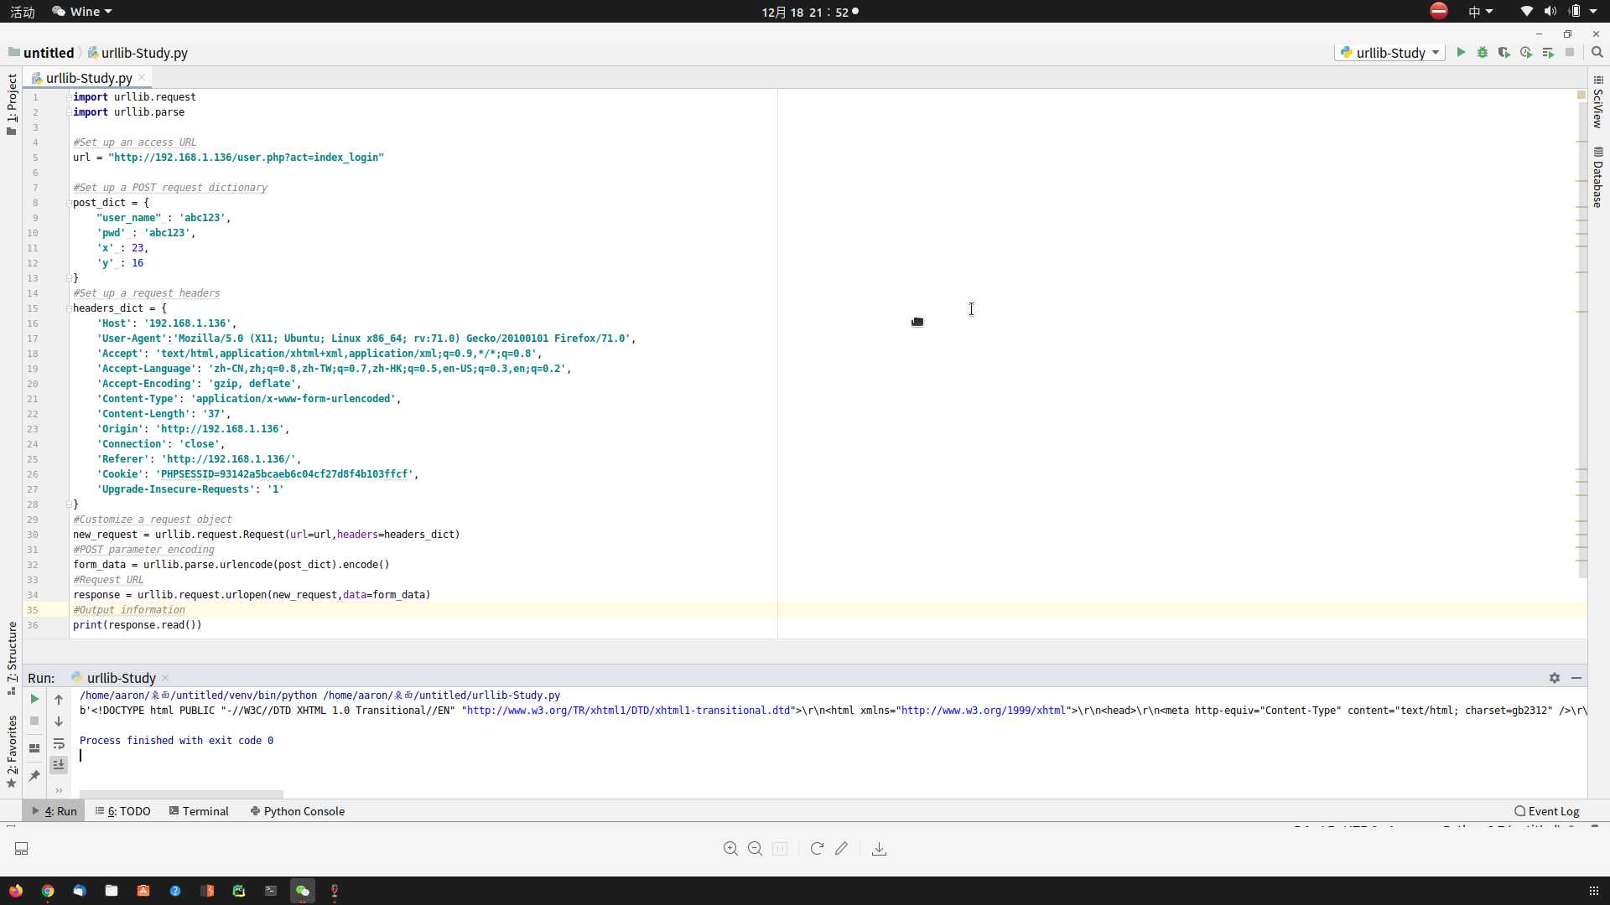Image resolution: width=1610 pixels, height=905 pixels.
Task: Show actual size icon in viewer
Action: (780, 849)
